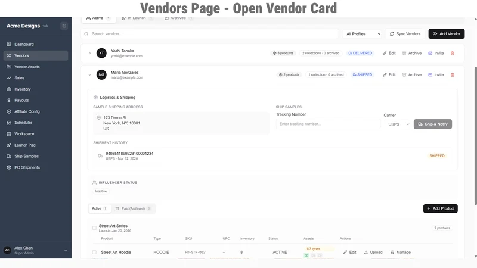The height and width of the screenshot is (268, 477).
Task: Click Manage for Street Art Hoodie
Action: click(401, 252)
